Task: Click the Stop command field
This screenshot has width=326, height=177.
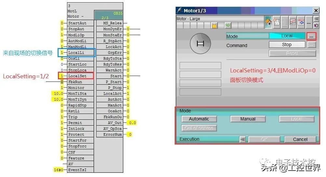Action: pos(287,45)
